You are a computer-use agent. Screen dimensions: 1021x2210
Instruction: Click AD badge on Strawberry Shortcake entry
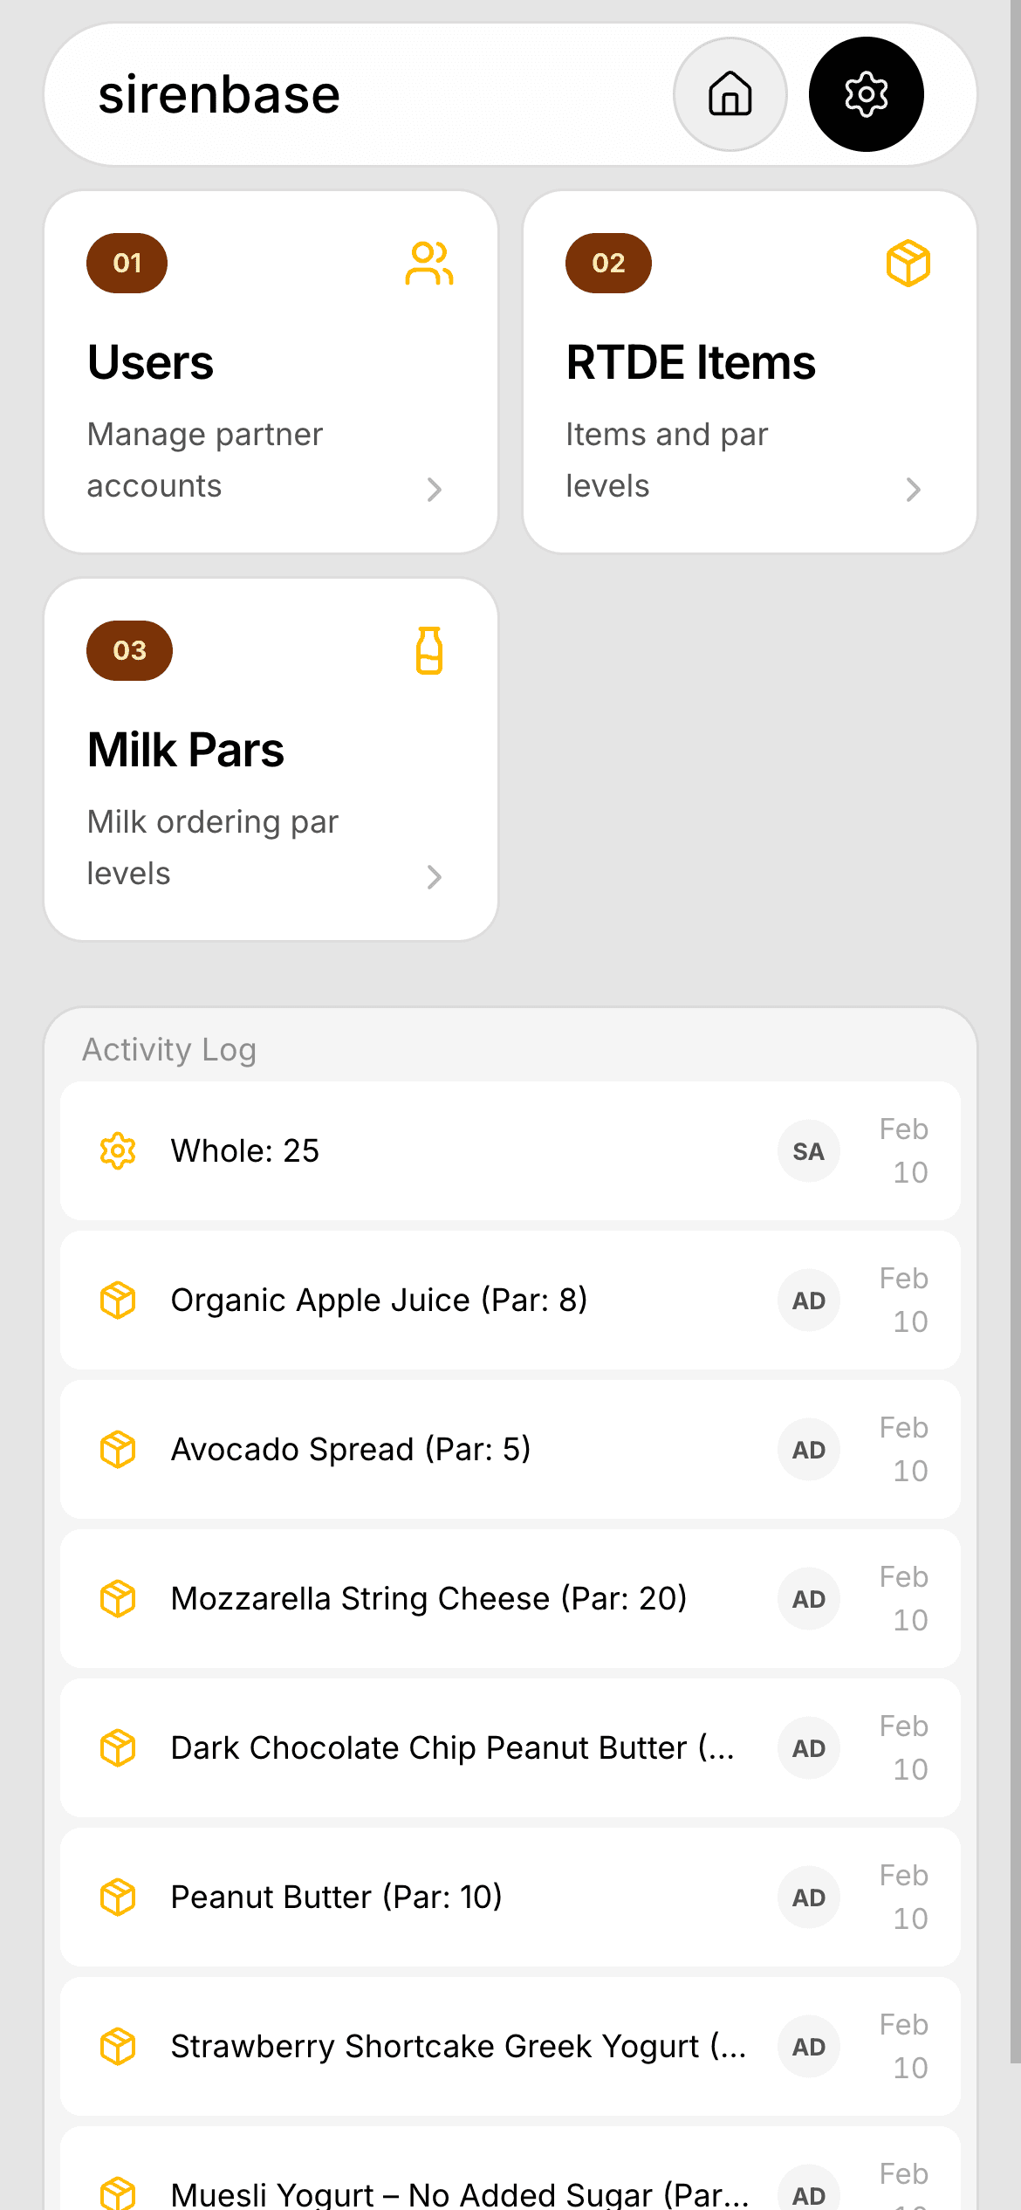(x=808, y=2047)
